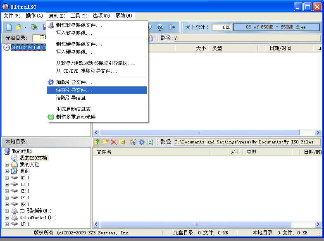Click the Open CD/DVD toolbar icon
This screenshot has width=324, height=241.
[34, 27]
